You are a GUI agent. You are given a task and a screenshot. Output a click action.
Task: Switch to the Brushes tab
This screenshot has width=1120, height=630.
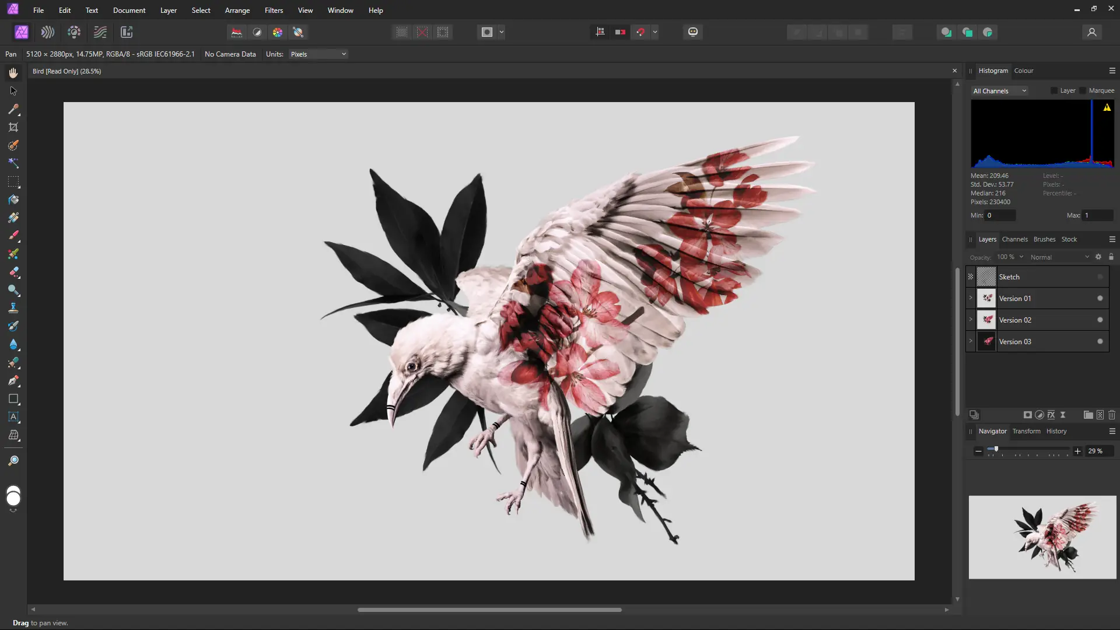click(1044, 239)
